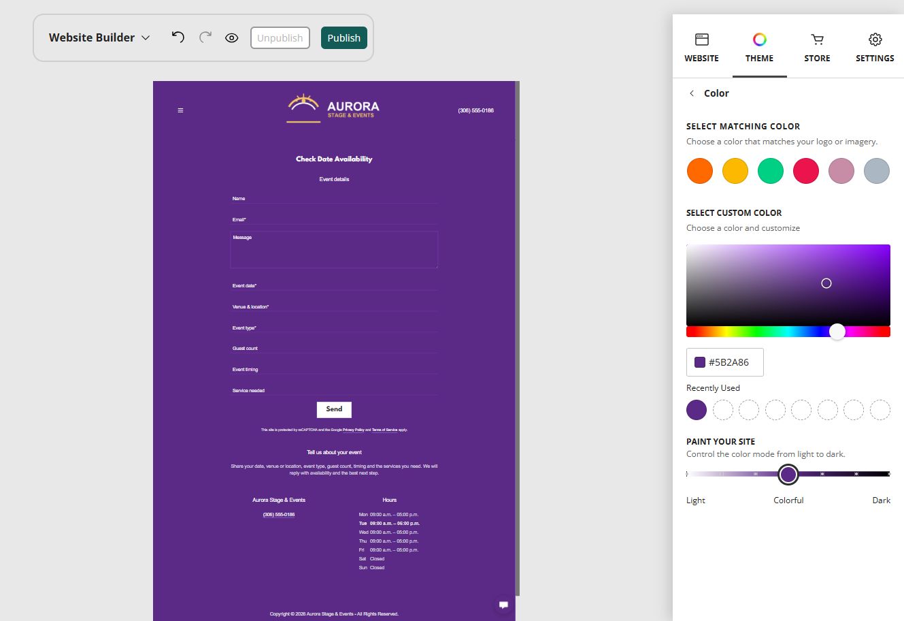Pick the gray-blue matching color
The width and height of the screenshot is (904, 621).
tap(877, 171)
